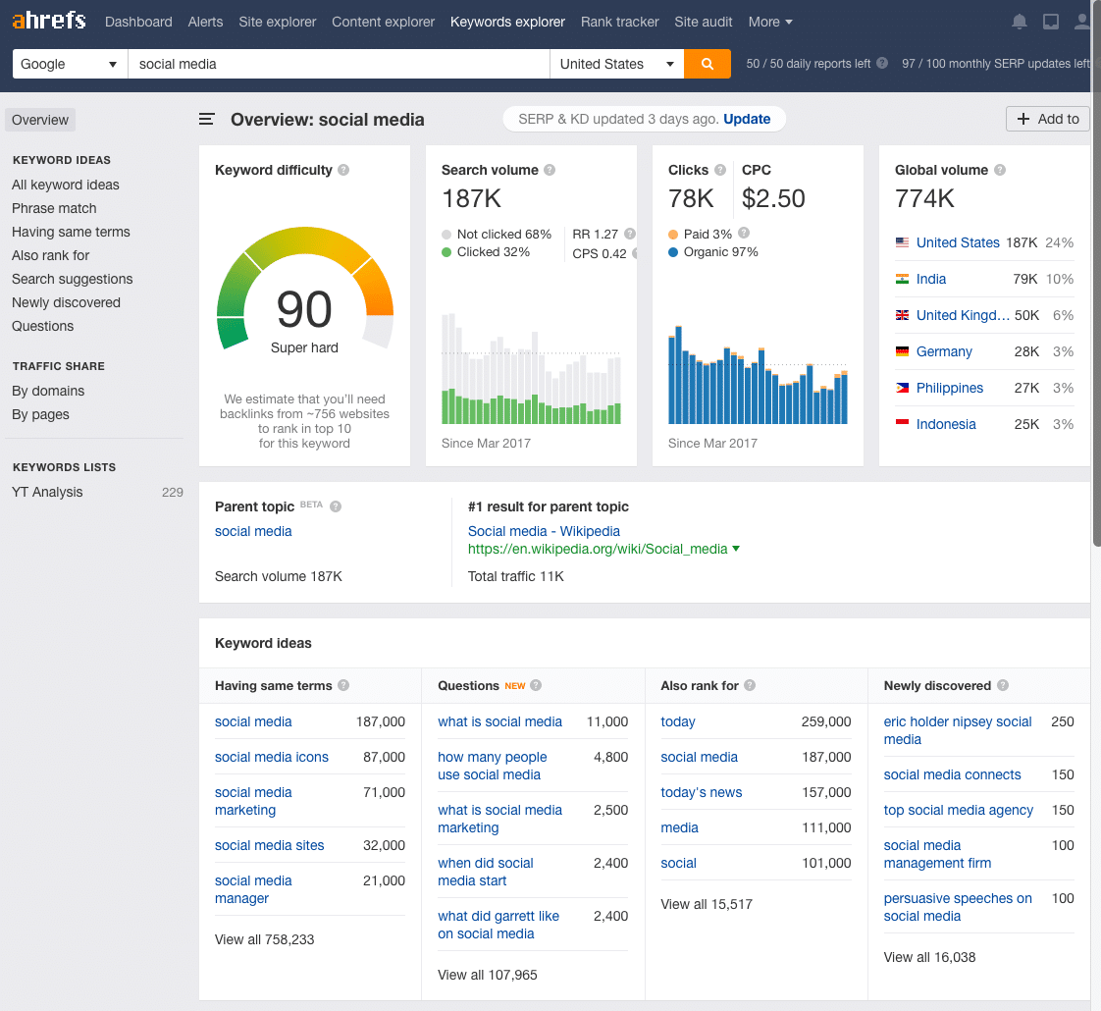
Task: Click the Germany flag icon
Action: click(902, 351)
